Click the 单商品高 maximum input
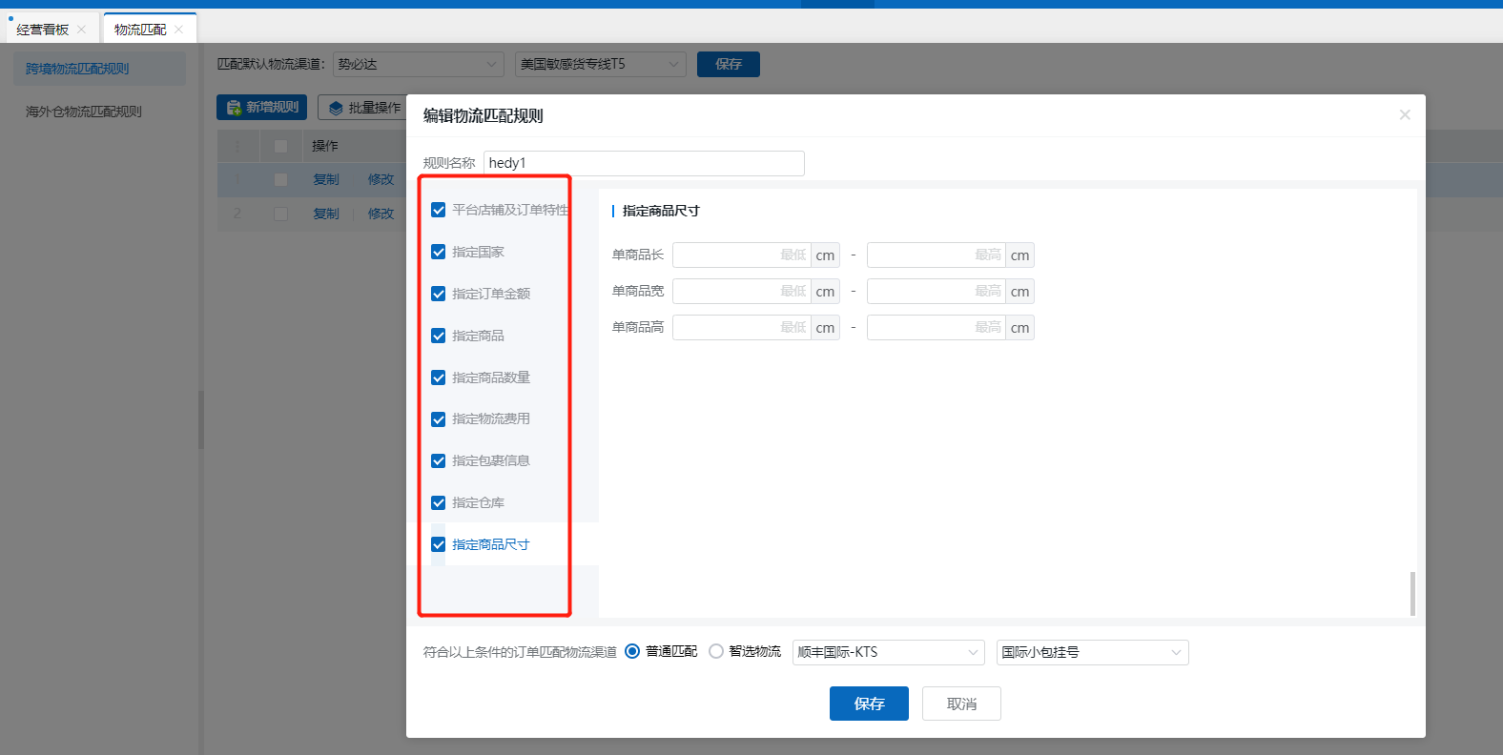The height and width of the screenshot is (755, 1503). tap(937, 327)
